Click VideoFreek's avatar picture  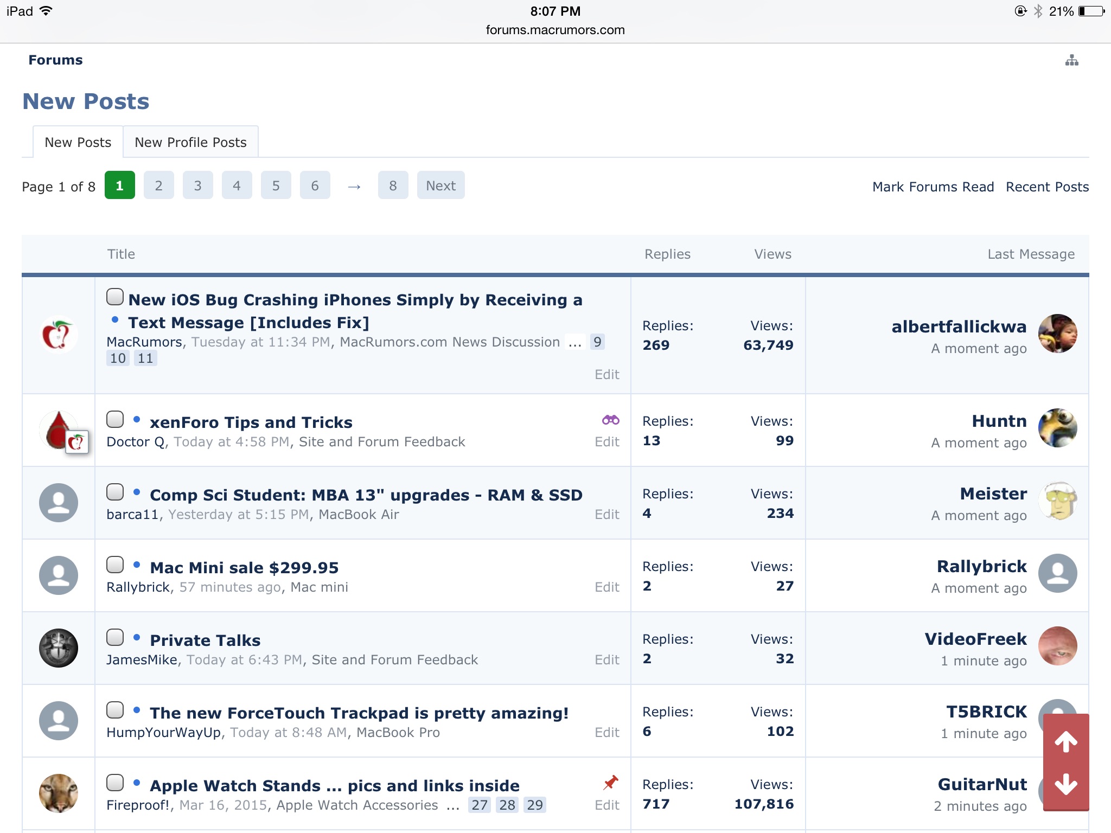pyautogui.click(x=1057, y=646)
